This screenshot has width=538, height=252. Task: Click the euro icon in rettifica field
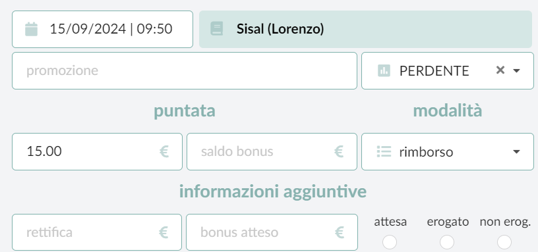click(164, 232)
